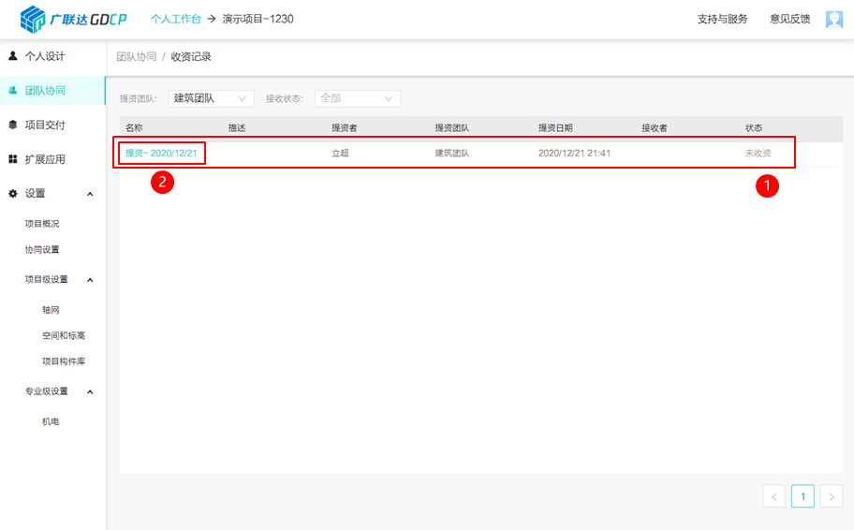Click the 未收资 status cell
854x530 pixels.
click(x=758, y=153)
